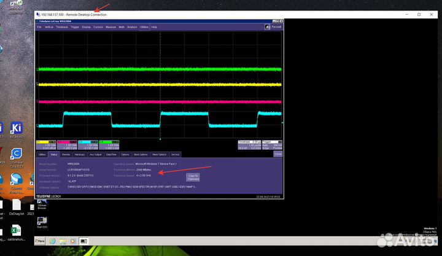This screenshot has height=256, width=442.
Task: Switch to the Date/Time tab
Action: point(111,155)
